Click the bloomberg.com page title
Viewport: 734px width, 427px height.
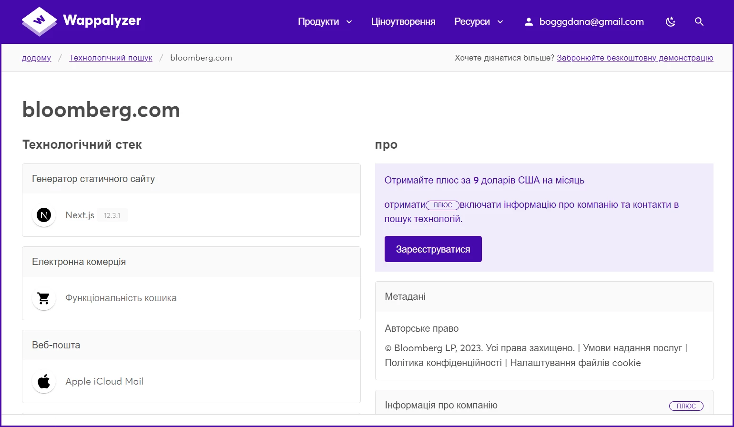[101, 110]
